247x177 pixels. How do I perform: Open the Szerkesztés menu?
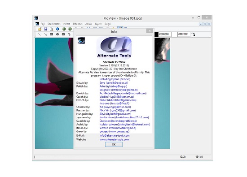tap(54, 24)
